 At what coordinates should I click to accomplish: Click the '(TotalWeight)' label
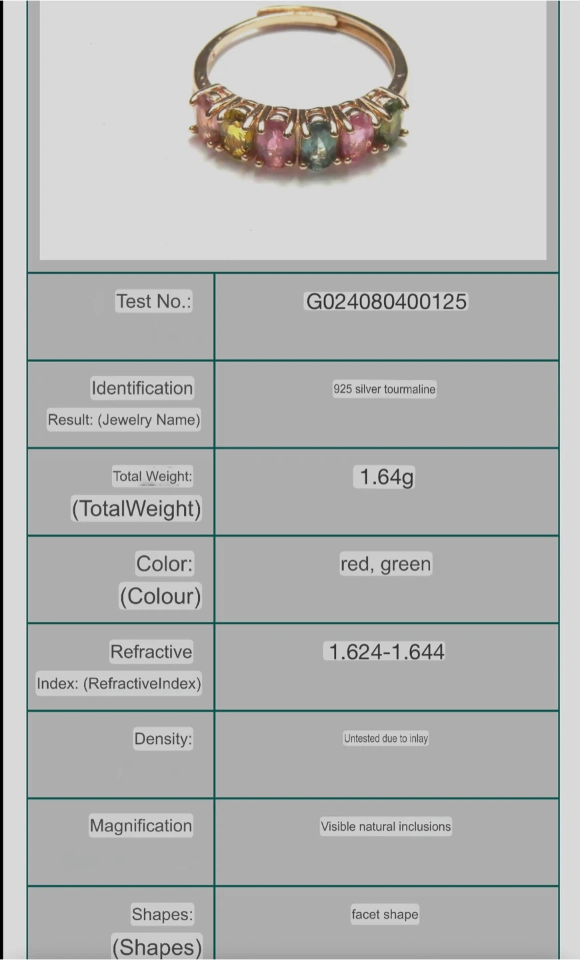(137, 509)
